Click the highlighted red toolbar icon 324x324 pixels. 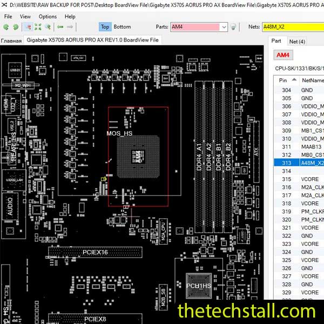[28, 26]
